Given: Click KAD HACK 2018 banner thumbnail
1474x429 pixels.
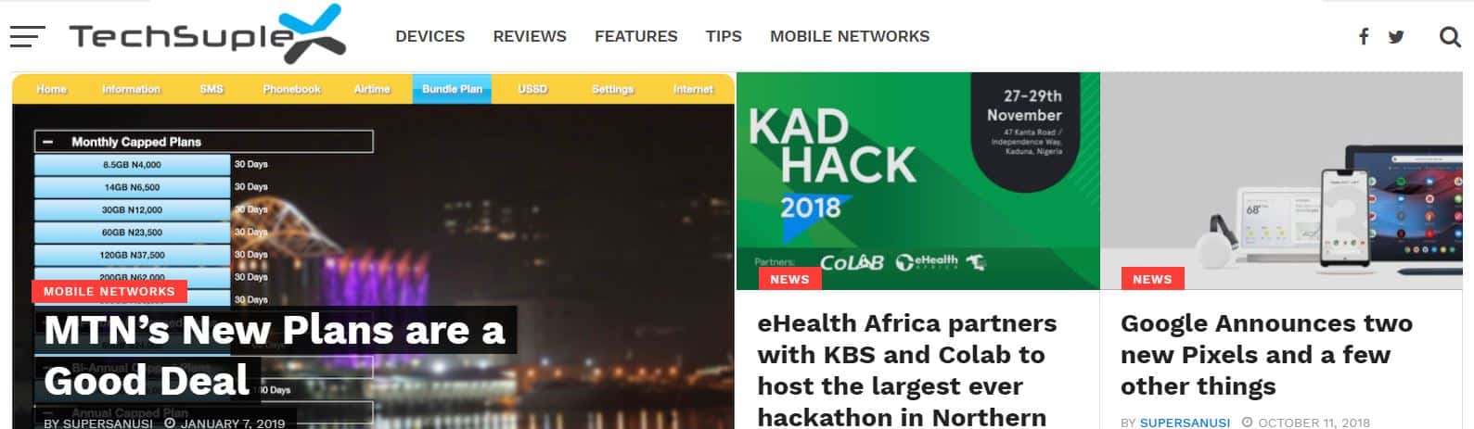Looking at the screenshot, I should (918, 181).
